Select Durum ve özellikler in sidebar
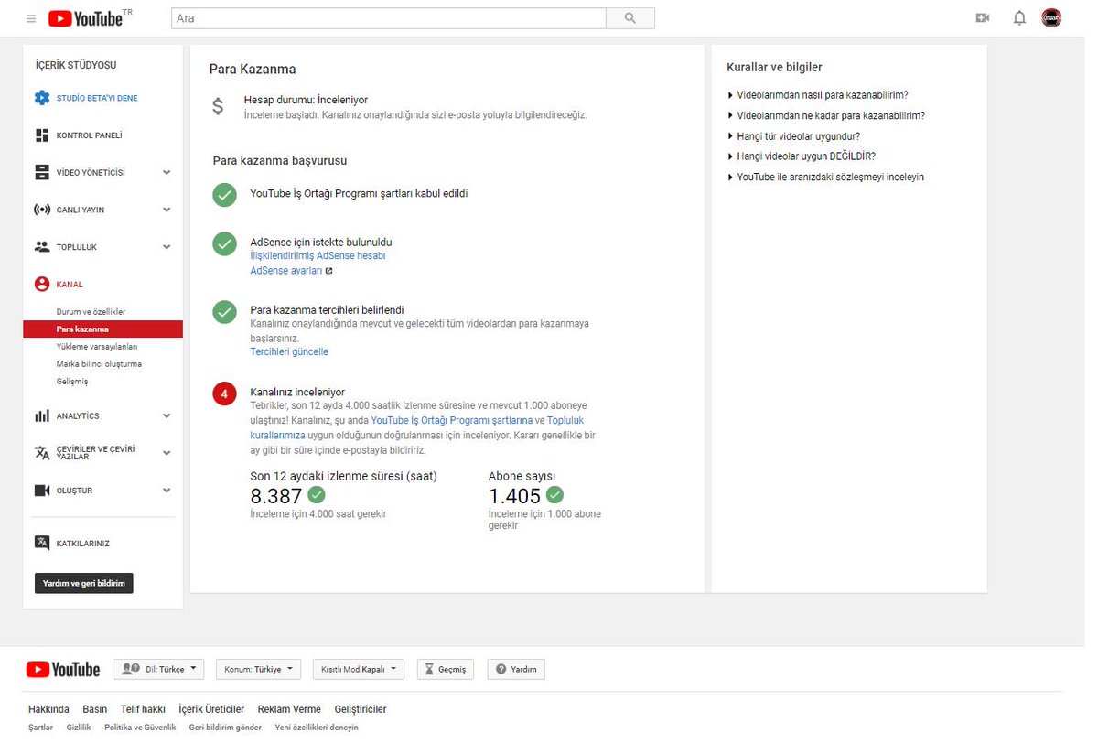1098x755 pixels. point(91,312)
